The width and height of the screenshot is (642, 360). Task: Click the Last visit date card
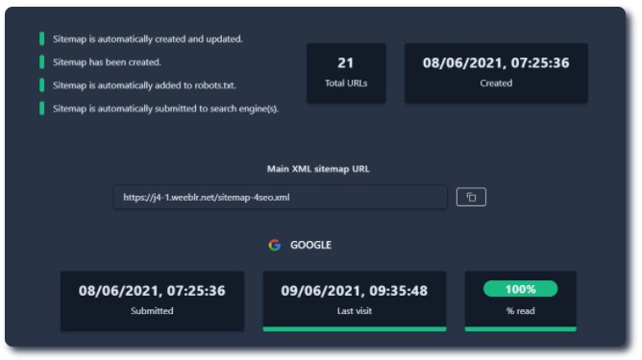[x=355, y=301]
